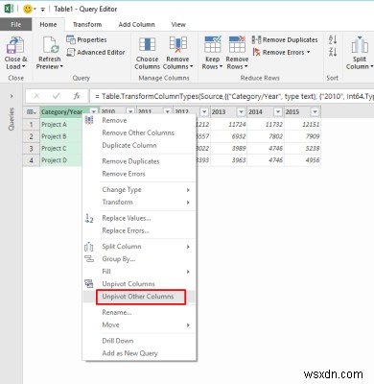Open the 2014 column filter dropdown

(x=278, y=111)
